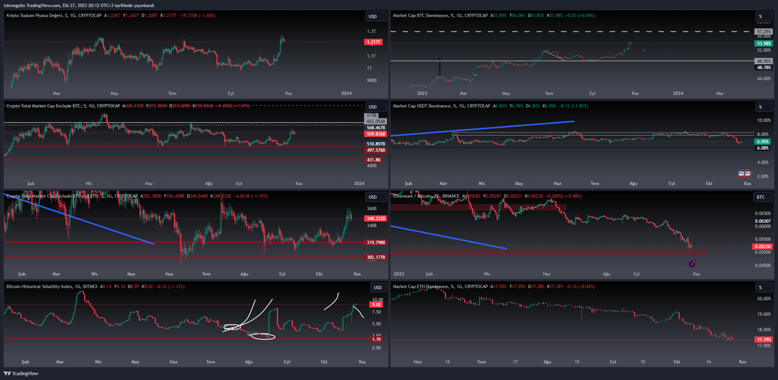Click the 53.98% BTC dominance price label

click(x=764, y=43)
